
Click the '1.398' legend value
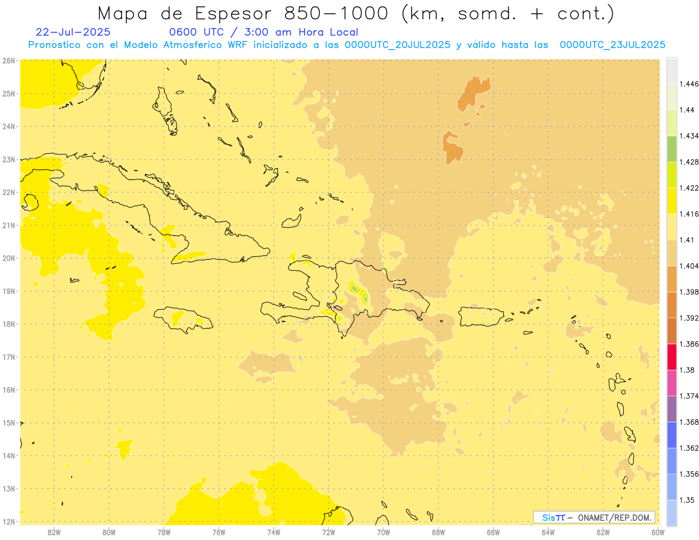click(x=690, y=292)
